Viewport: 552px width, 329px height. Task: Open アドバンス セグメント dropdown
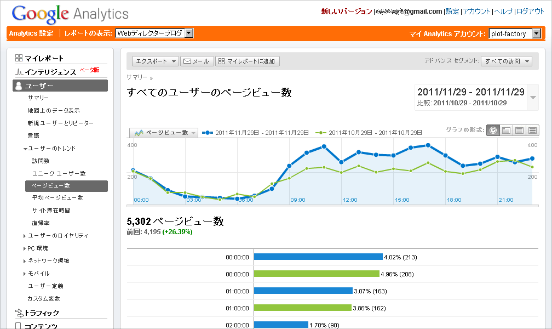pyautogui.click(x=507, y=61)
